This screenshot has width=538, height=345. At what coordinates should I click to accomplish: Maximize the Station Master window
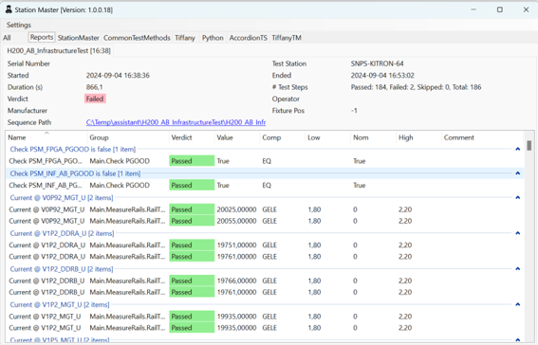pyautogui.click(x=499, y=9)
